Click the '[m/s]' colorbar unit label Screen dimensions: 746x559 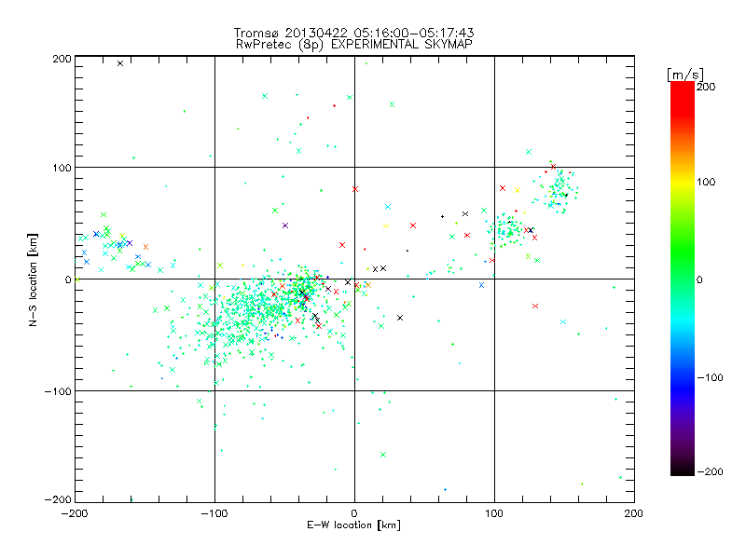pyautogui.click(x=685, y=75)
